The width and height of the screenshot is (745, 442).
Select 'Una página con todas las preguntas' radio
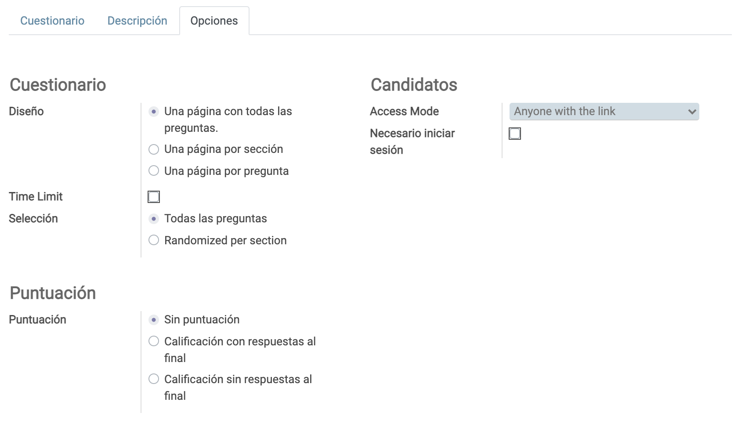coord(154,112)
